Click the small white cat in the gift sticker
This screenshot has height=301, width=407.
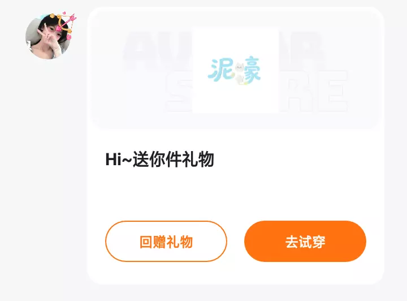pos(239,73)
